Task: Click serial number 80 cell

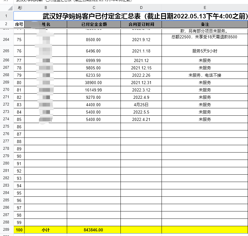Action: (19, 83)
